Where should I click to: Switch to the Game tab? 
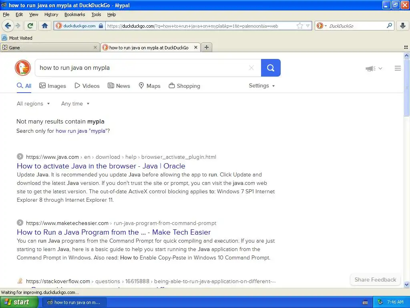50,47
